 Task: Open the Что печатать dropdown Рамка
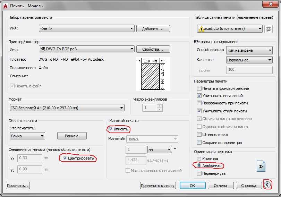27,136
